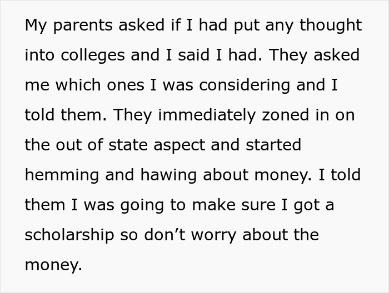Screen dimensions: 389x293
Task: Click the word "thought"
Action: pos(331,26)
